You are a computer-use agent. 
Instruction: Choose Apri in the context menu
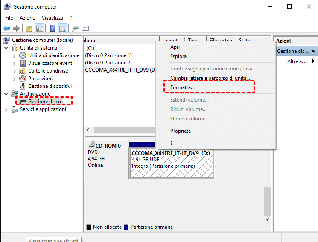(x=216, y=47)
